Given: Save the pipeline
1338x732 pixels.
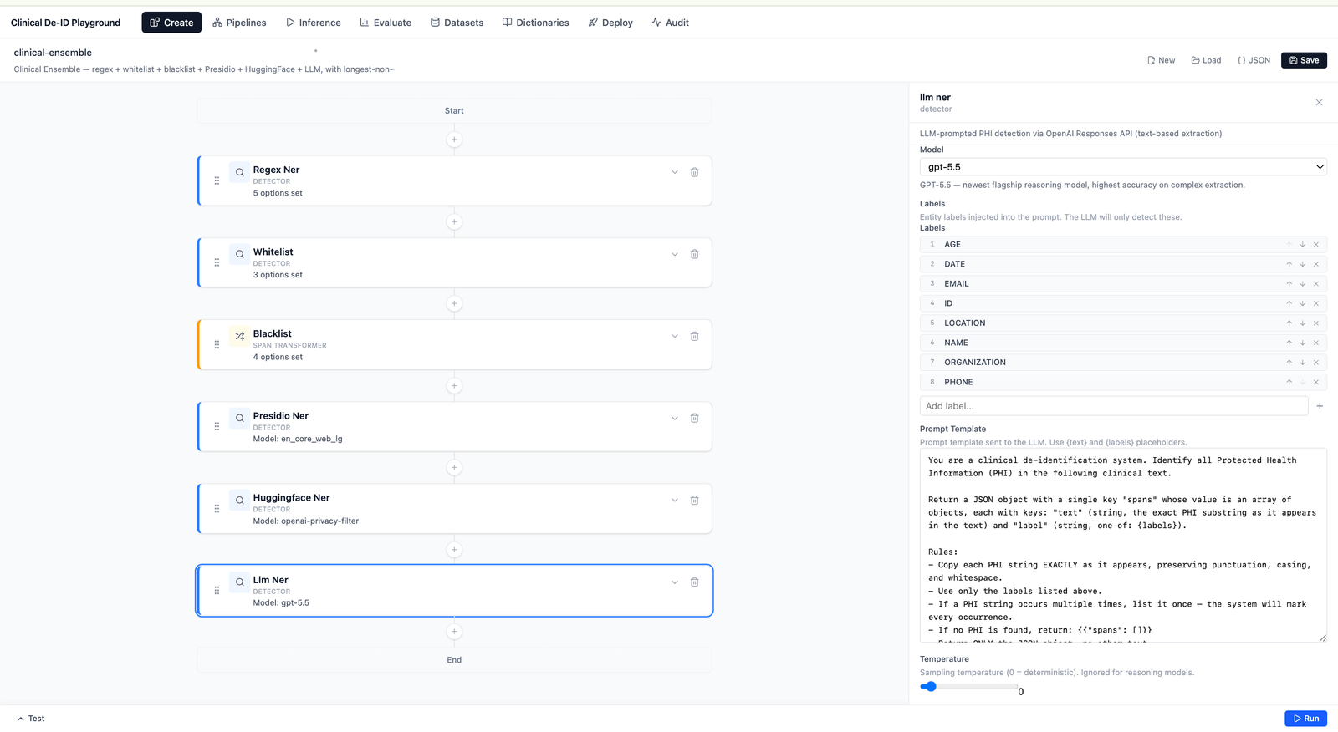Looking at the screenshot, I should tap(1304, 60).
